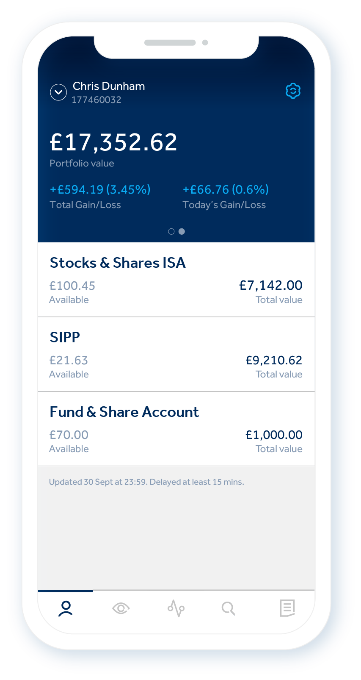
Task: Tap the ISA £7,142.00 total value
Action: 271,286
